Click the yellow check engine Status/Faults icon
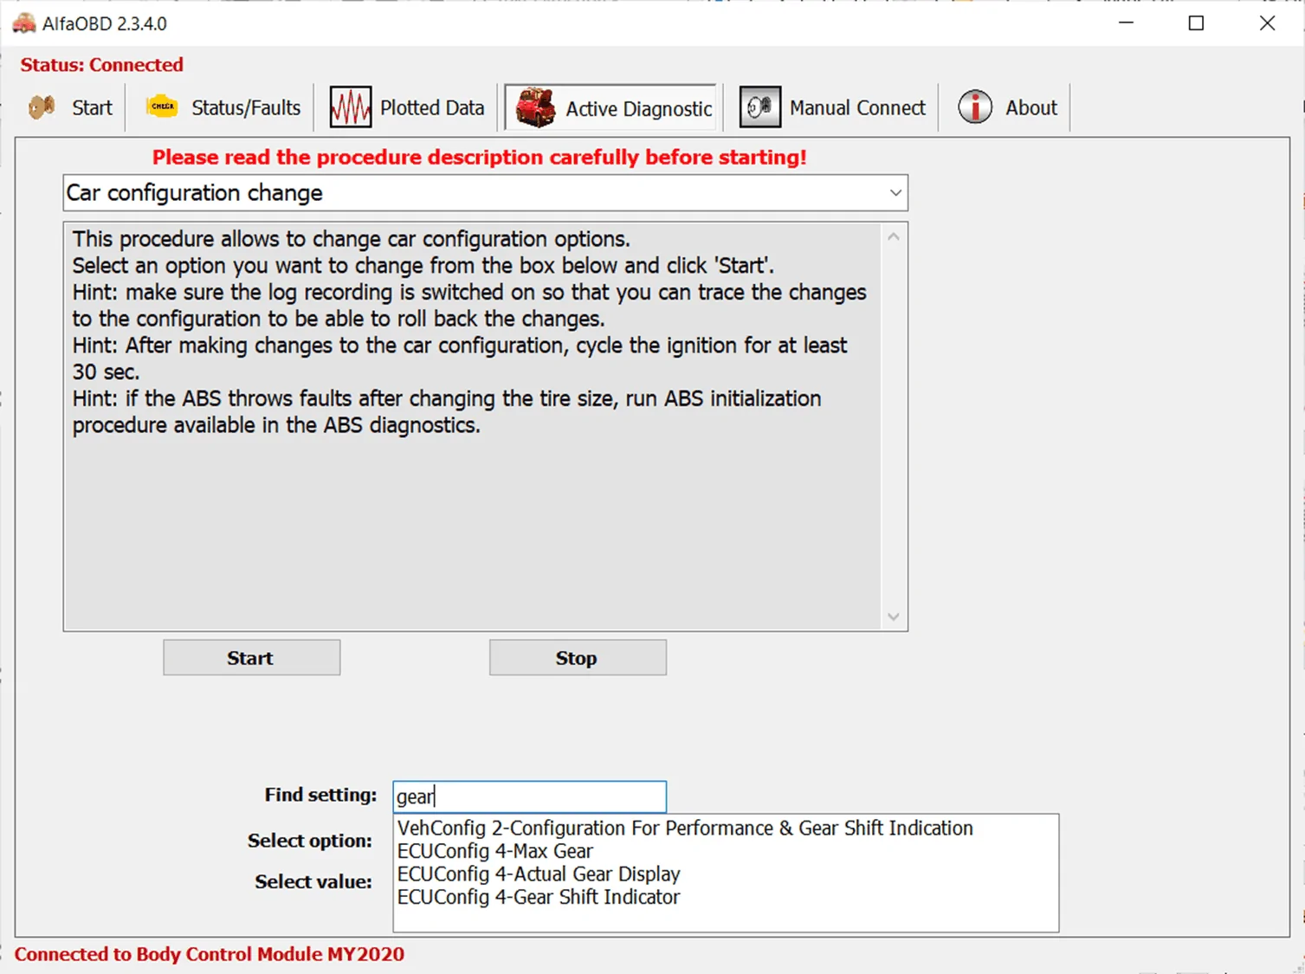This screenshot has width=1305, height=974. pos(162,106)
